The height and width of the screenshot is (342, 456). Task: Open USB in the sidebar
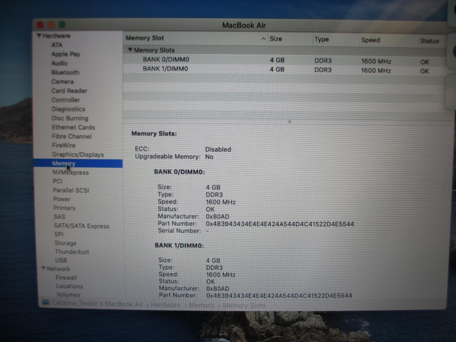[x=61, y=260]
